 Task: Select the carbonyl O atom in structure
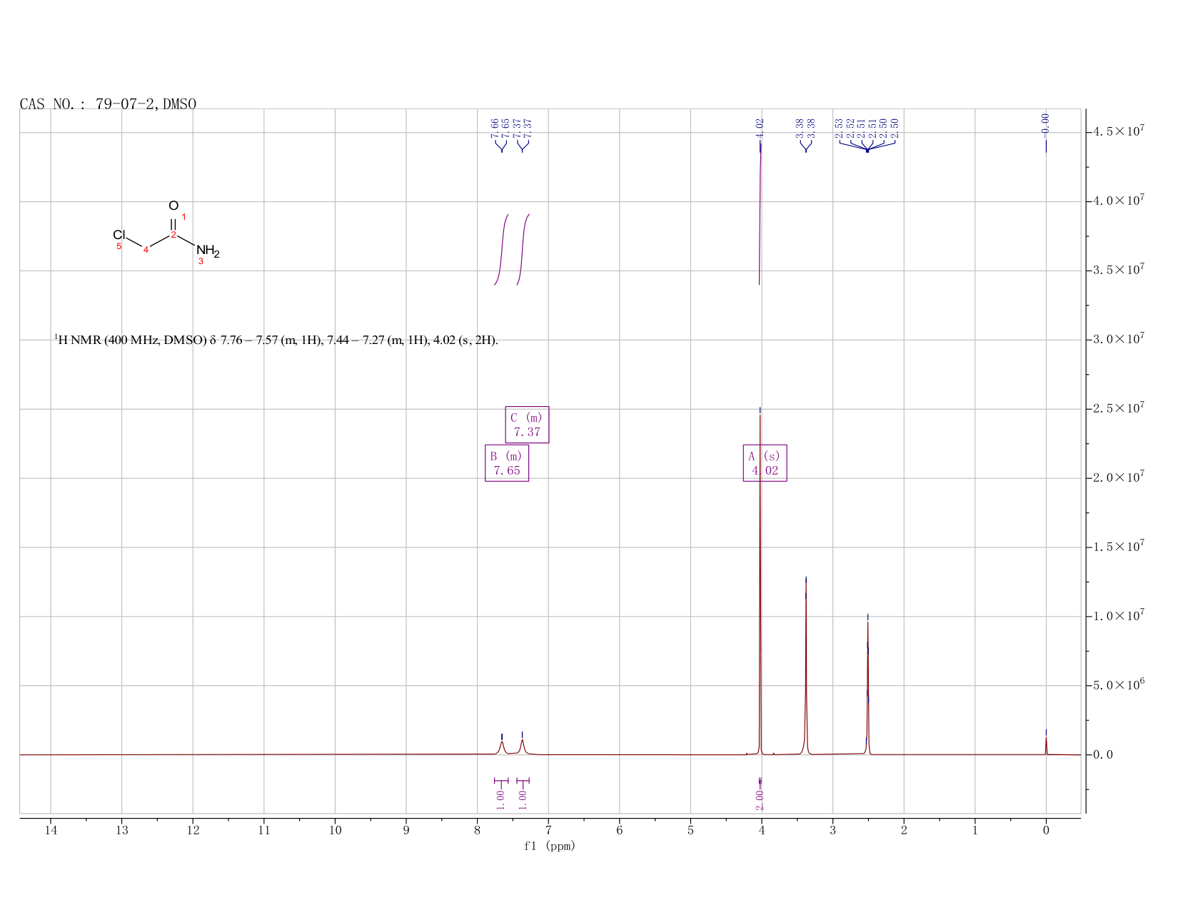pos(173,206)
